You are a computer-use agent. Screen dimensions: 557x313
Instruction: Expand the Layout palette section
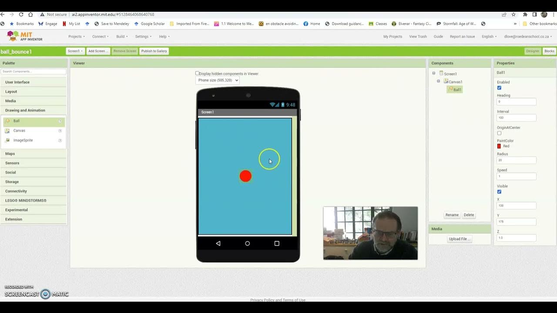34,92
